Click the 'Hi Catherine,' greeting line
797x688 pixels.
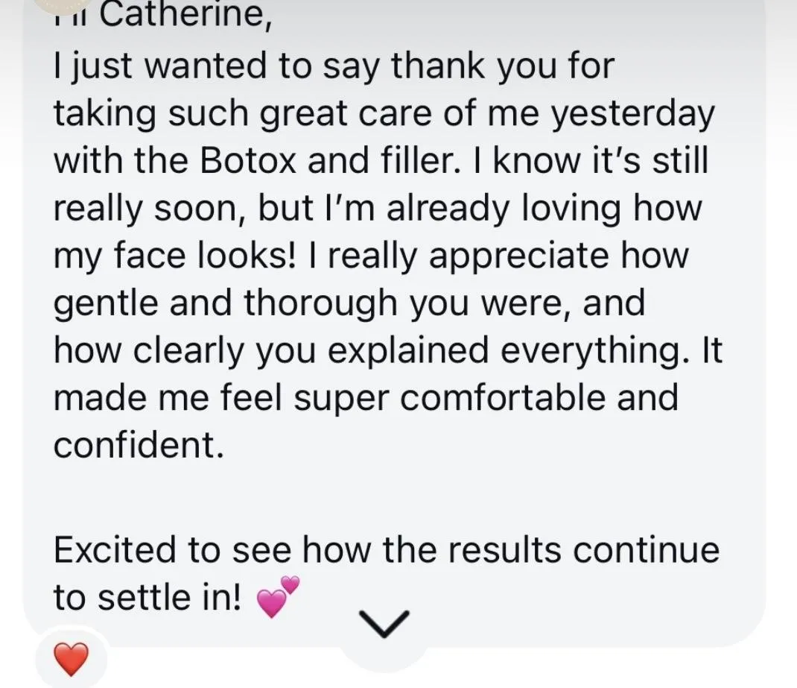(164, 15)
